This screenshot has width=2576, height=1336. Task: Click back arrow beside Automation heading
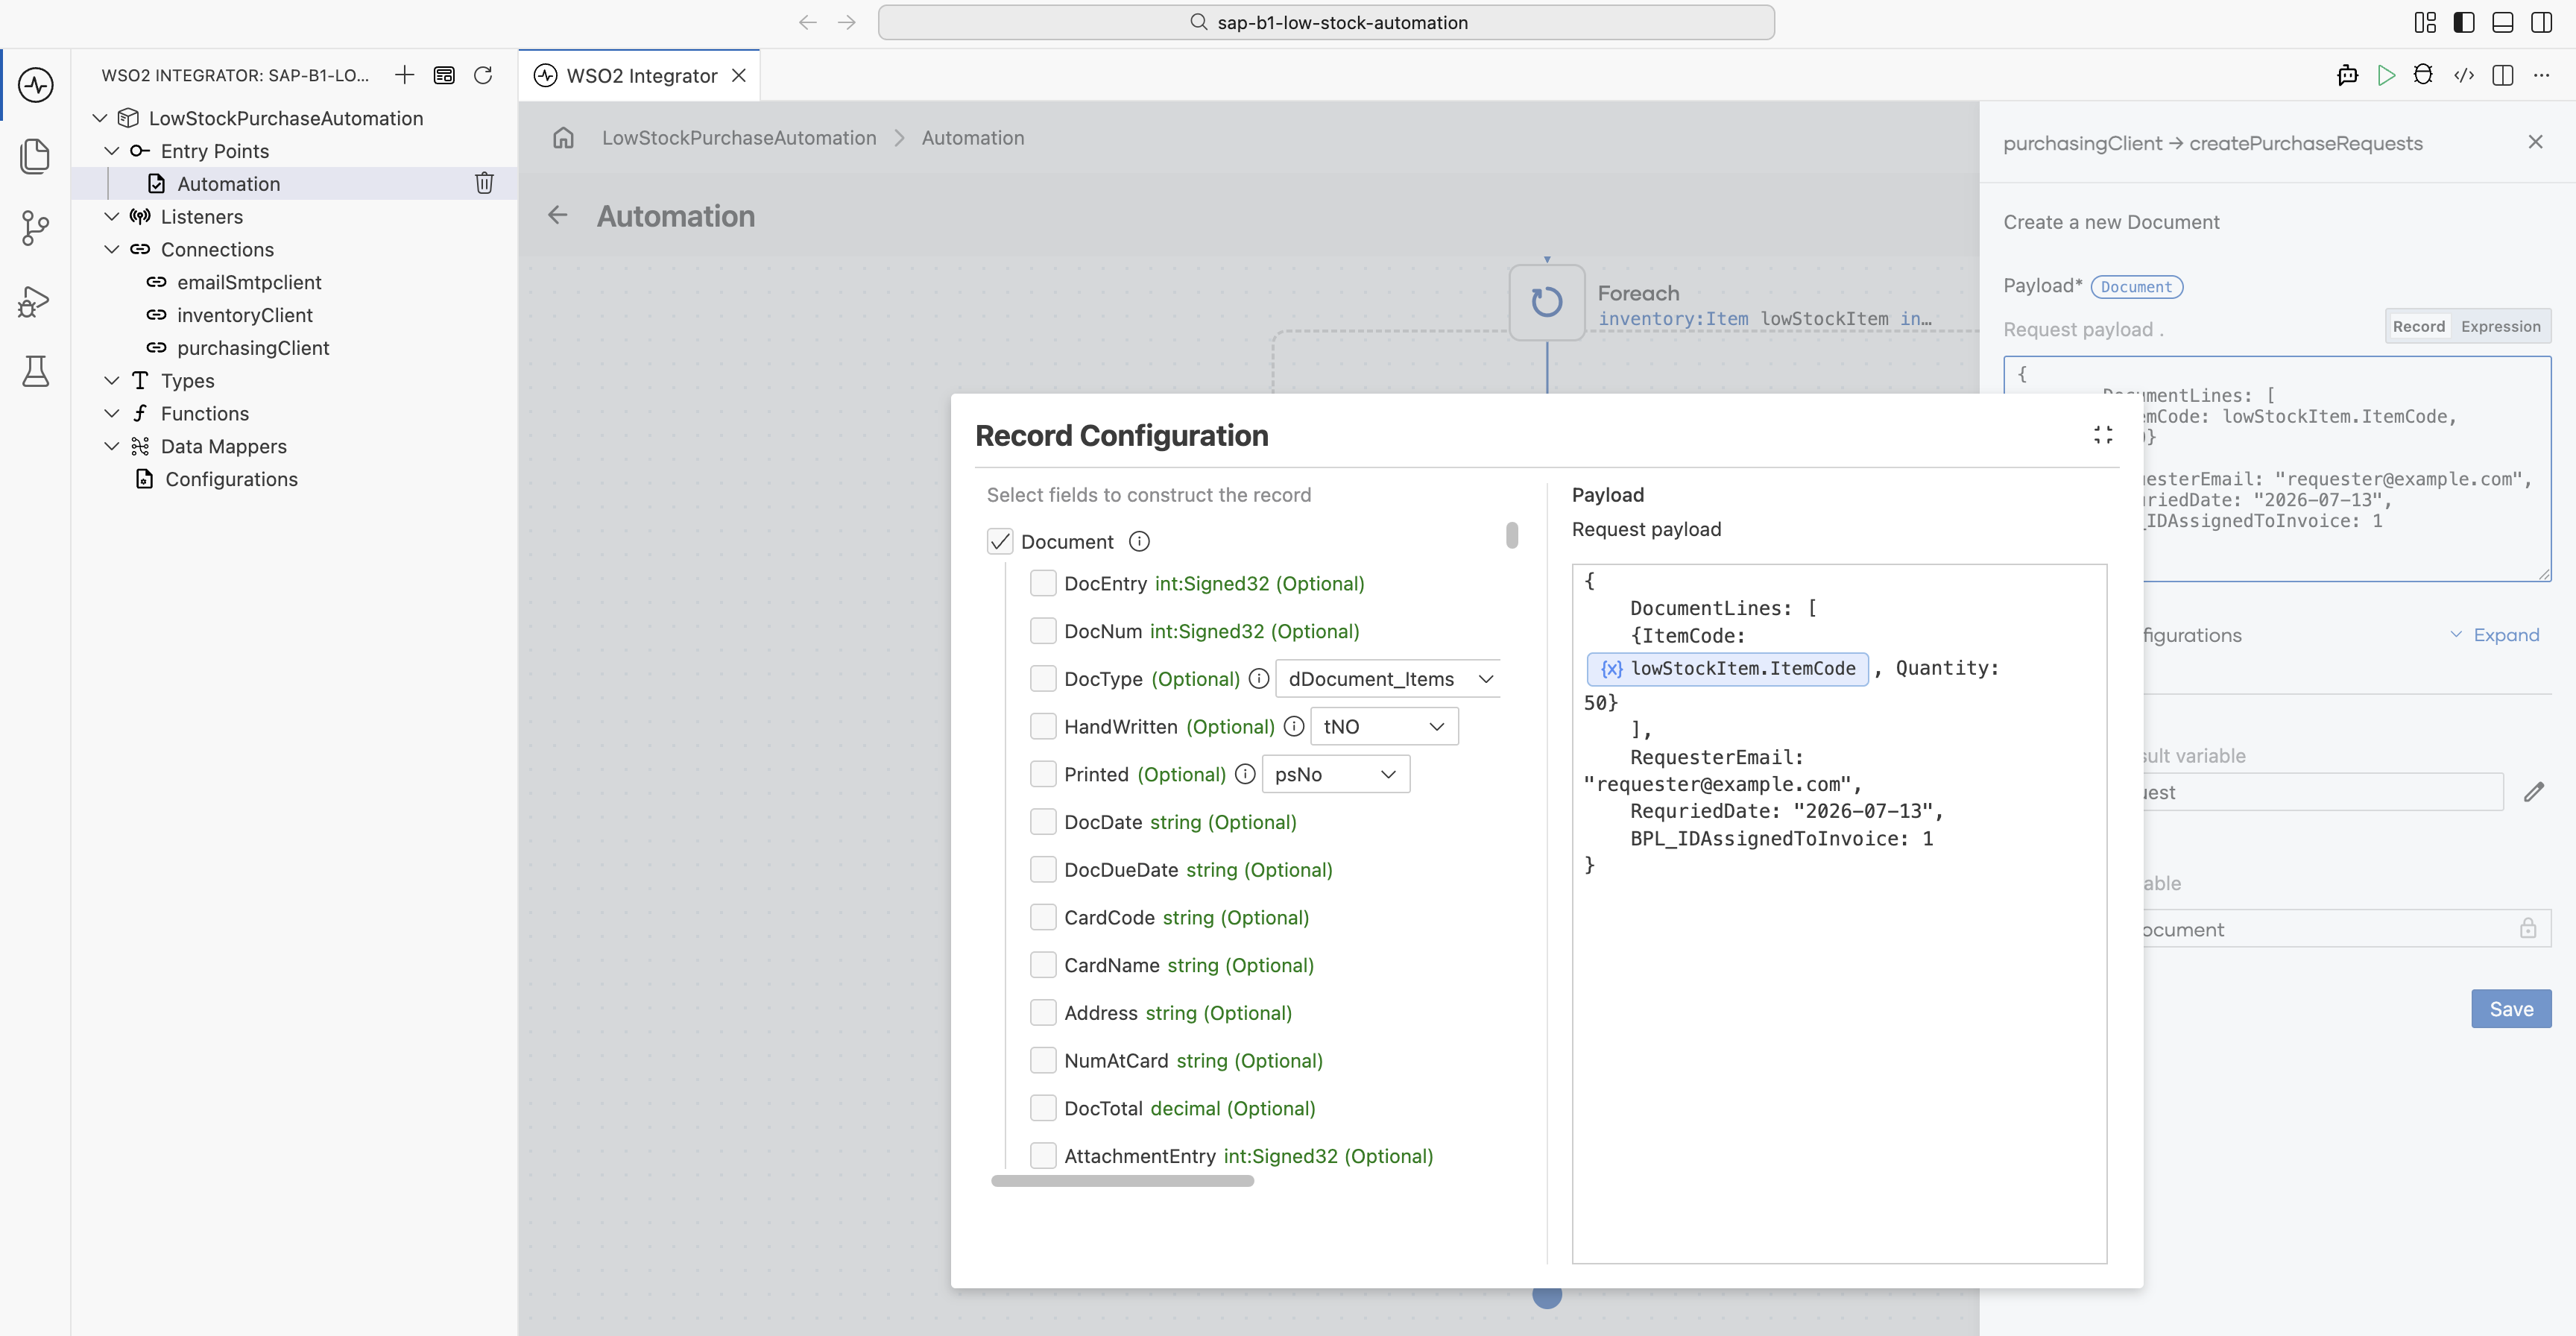(558, 215)
